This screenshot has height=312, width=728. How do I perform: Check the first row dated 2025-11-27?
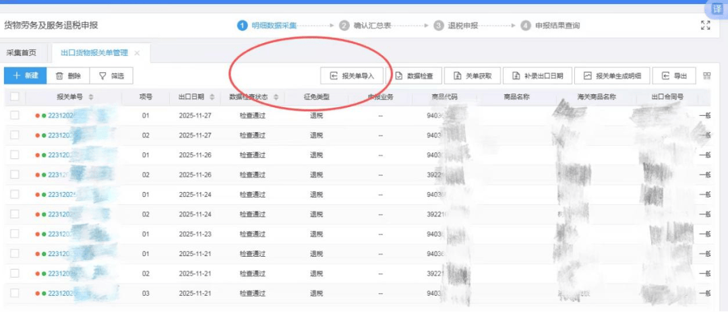[x=15, y=116]
